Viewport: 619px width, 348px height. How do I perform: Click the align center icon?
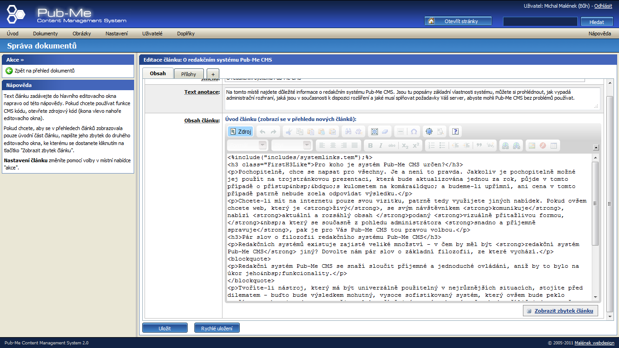[x=333, y=145]
